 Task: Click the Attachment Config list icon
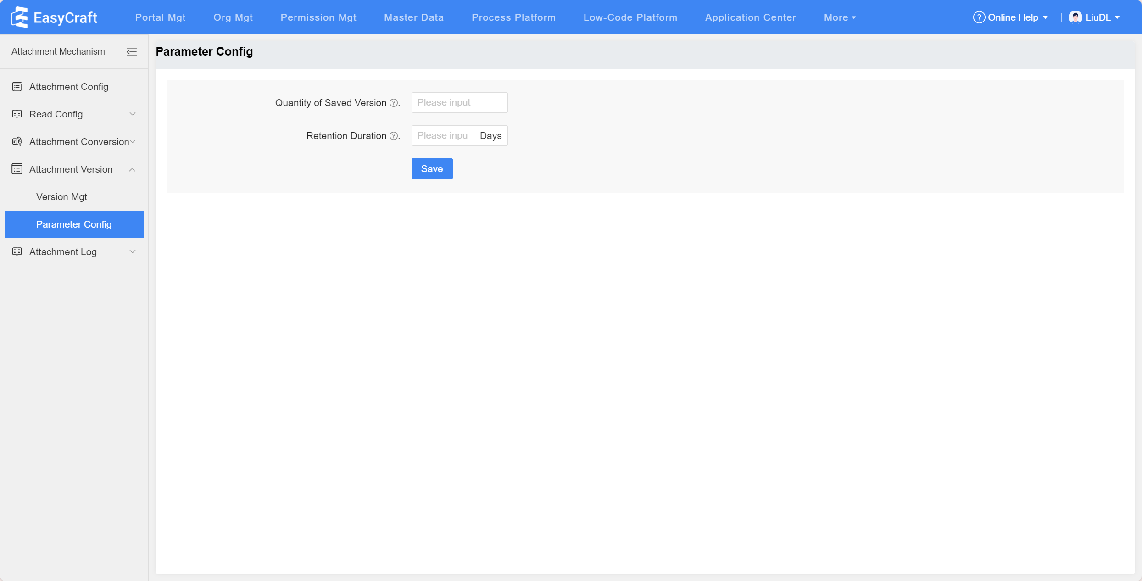[17, 87]
